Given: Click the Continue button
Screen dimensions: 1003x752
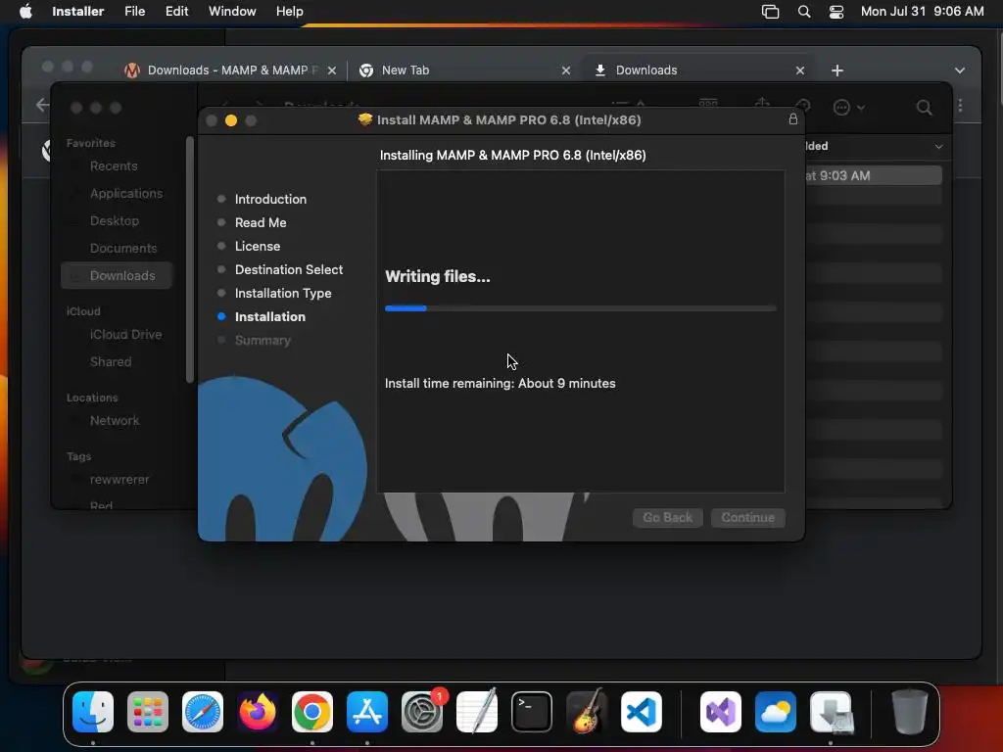Looking at the screenshot, I should pos(747,517).
